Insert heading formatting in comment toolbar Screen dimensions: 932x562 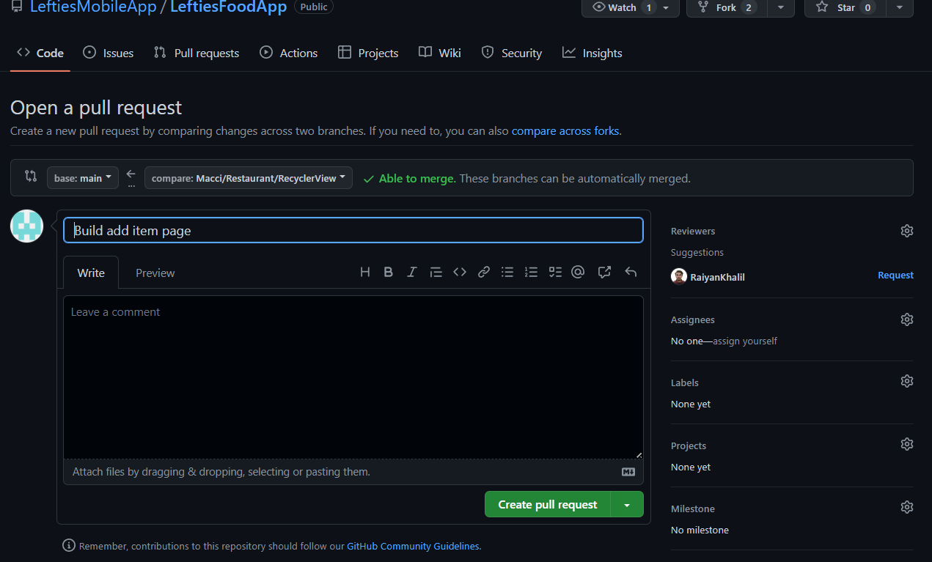[x=365, y=272]
